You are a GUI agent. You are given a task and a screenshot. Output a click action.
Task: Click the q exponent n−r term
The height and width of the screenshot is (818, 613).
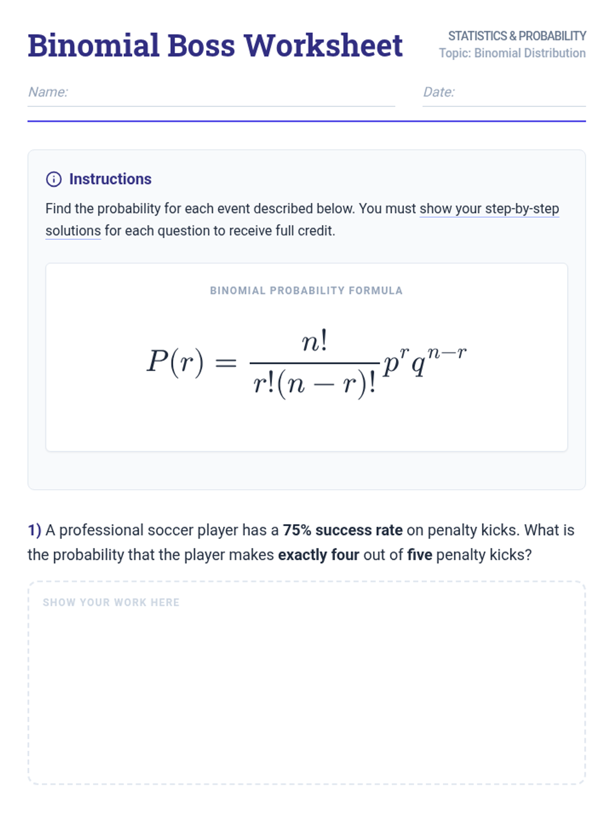[x=446, y=353]
